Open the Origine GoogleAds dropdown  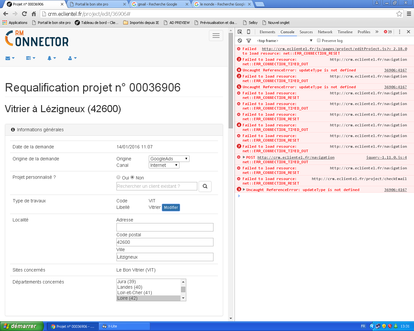[x=169, y=159]
